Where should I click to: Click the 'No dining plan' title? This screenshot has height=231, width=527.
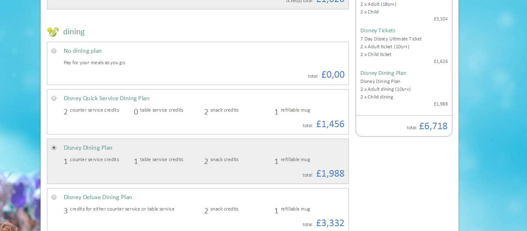coord(83,51)
